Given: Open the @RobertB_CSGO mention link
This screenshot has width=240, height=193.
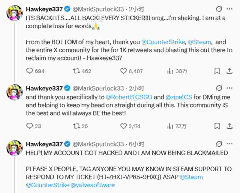Looking at the screenshot, I should (x=129, y=97).
